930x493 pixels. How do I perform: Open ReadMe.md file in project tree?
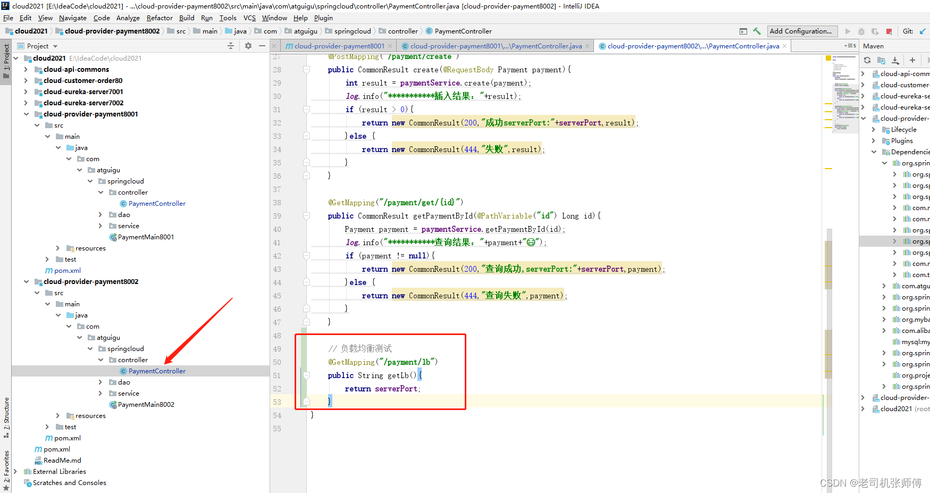pyautogui.click(x=62, y=461)
